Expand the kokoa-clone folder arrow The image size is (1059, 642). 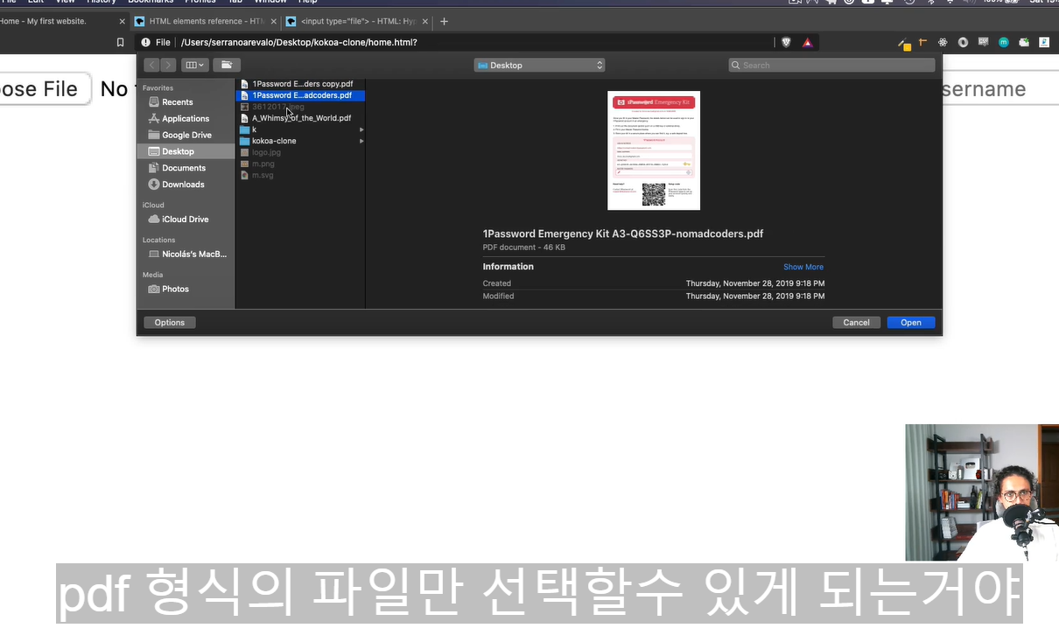click(361, 141)
